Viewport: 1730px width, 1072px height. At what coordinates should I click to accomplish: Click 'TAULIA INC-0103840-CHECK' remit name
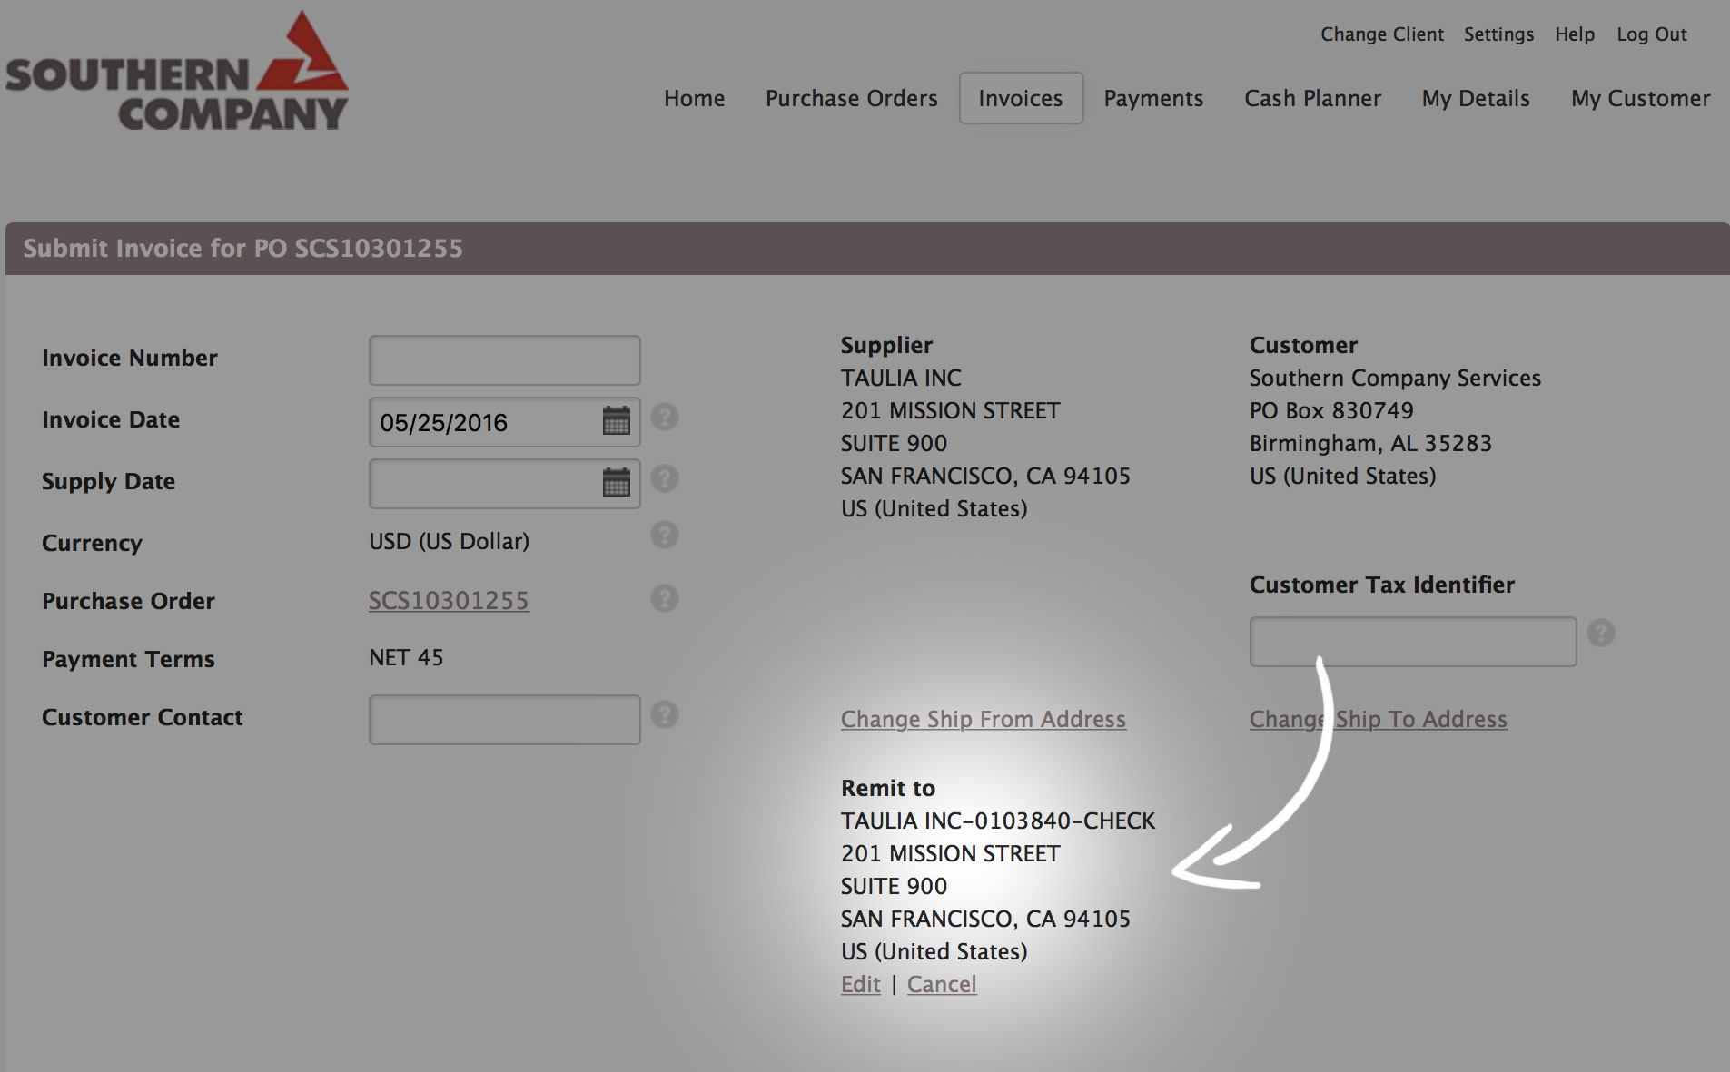[998, 821]
